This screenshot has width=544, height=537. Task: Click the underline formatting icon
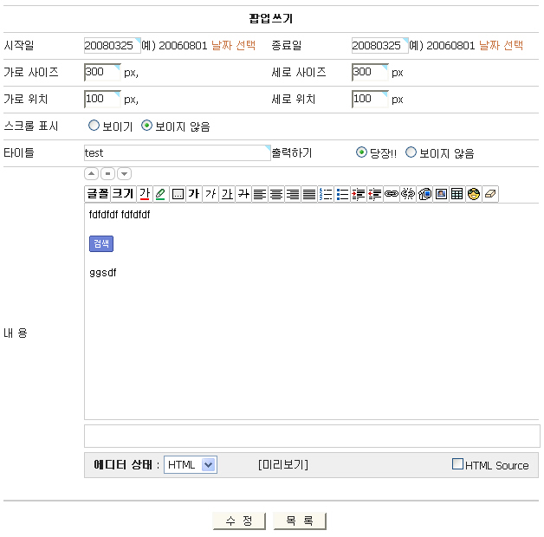(227, 194)
